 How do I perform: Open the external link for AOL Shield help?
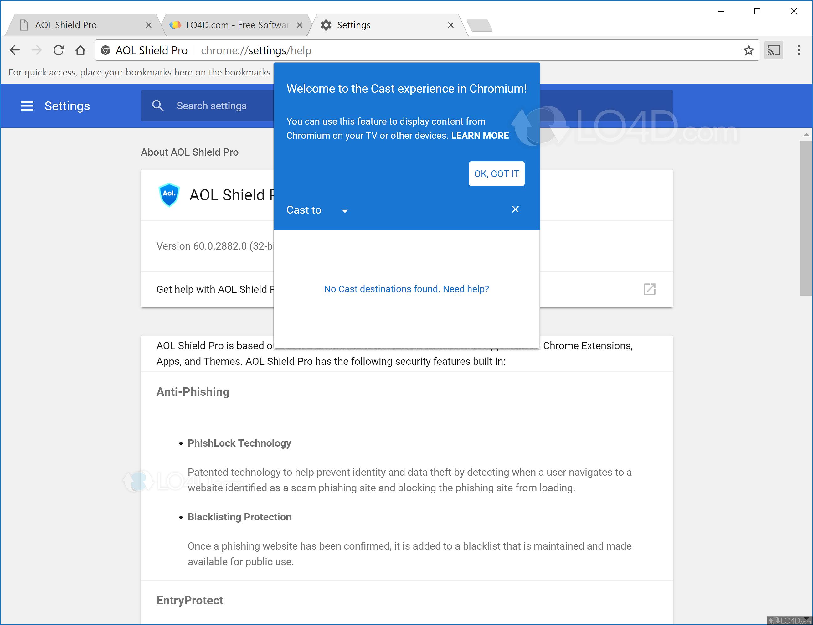click(649, 289)
